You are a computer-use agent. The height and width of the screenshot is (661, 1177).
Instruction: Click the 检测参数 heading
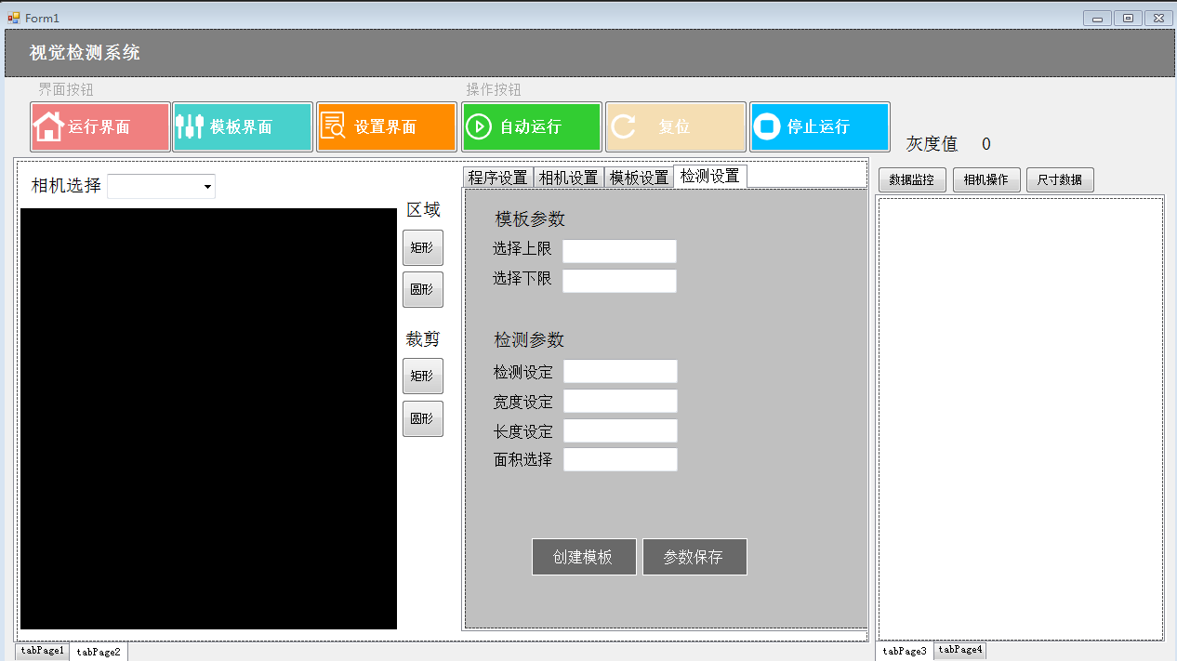click(x=529, y=340)
